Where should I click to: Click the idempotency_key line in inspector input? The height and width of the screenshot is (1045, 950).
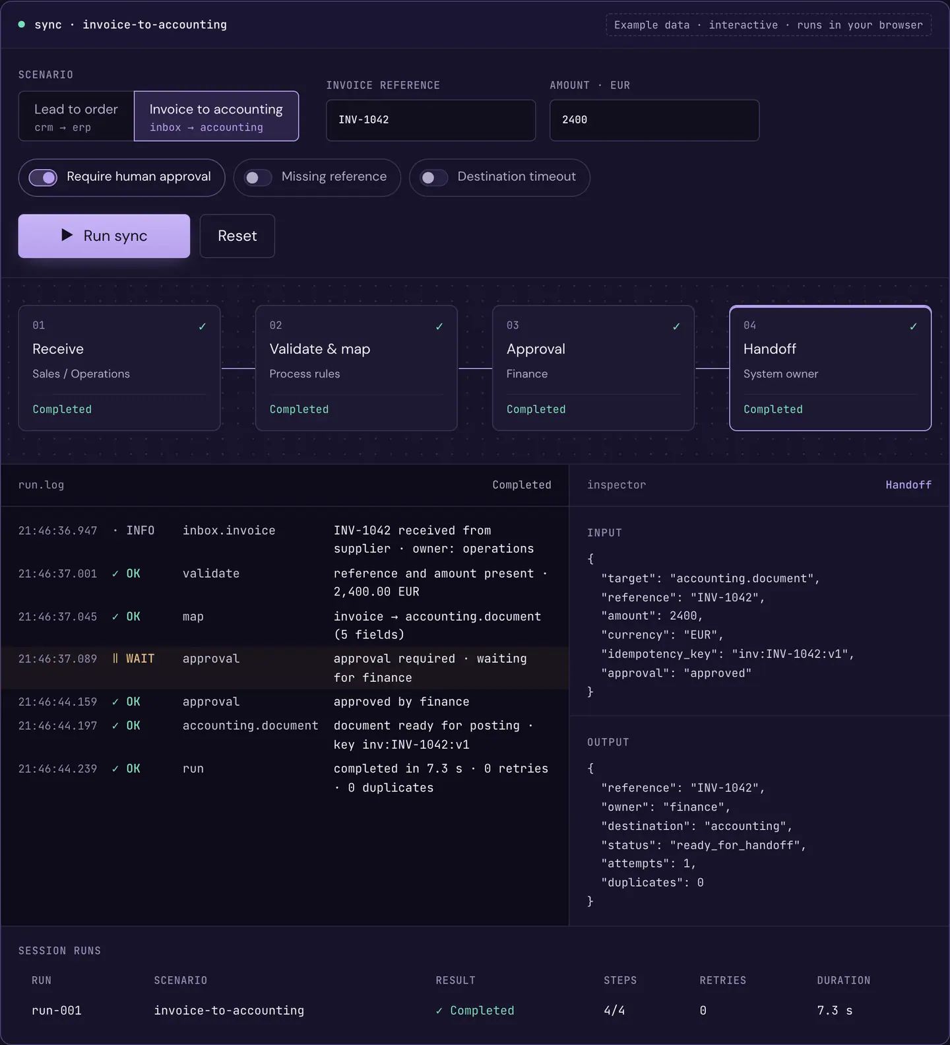(728, 654)
